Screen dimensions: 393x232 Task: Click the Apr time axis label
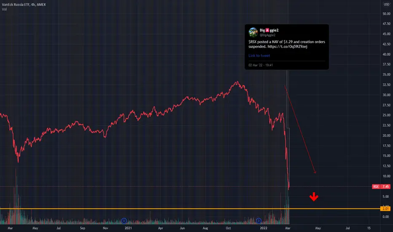click(x=160, y=228)
